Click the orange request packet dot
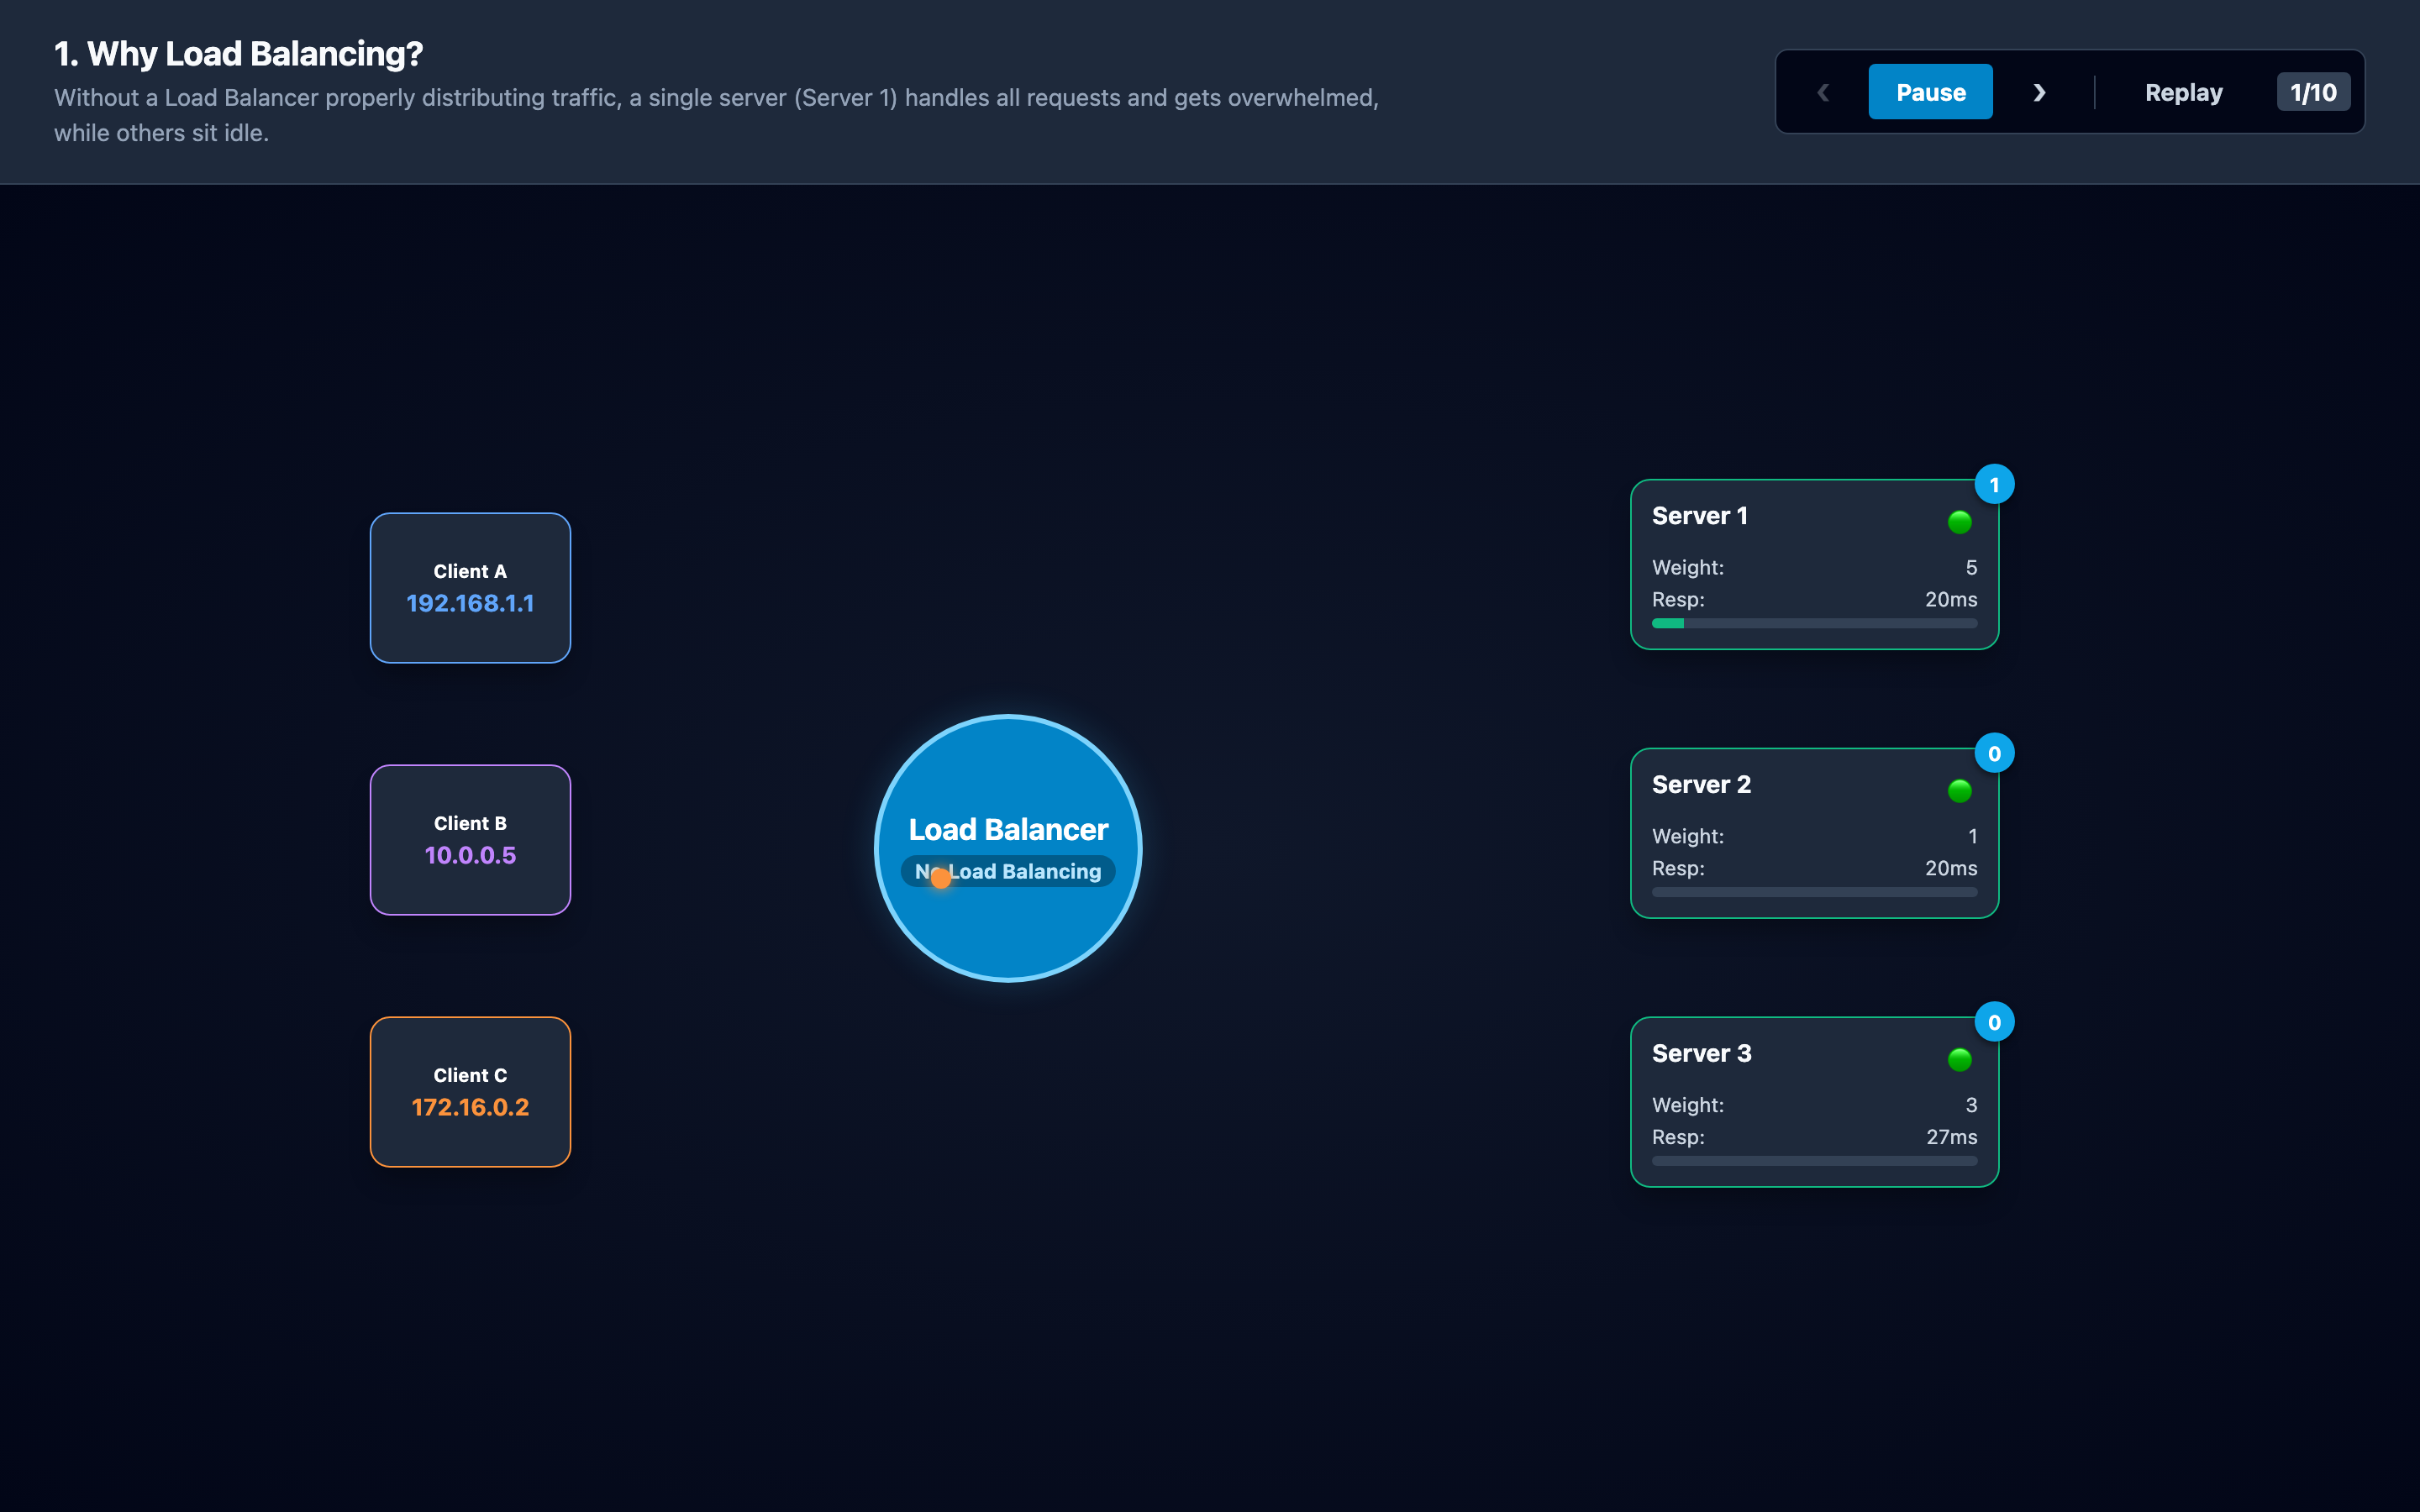 click(941, 878)
